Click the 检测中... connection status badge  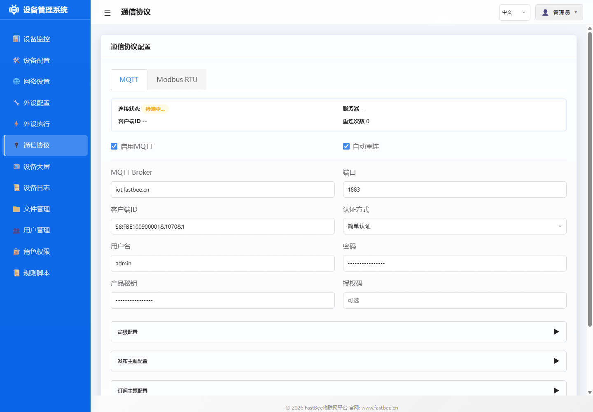[155, 109]
